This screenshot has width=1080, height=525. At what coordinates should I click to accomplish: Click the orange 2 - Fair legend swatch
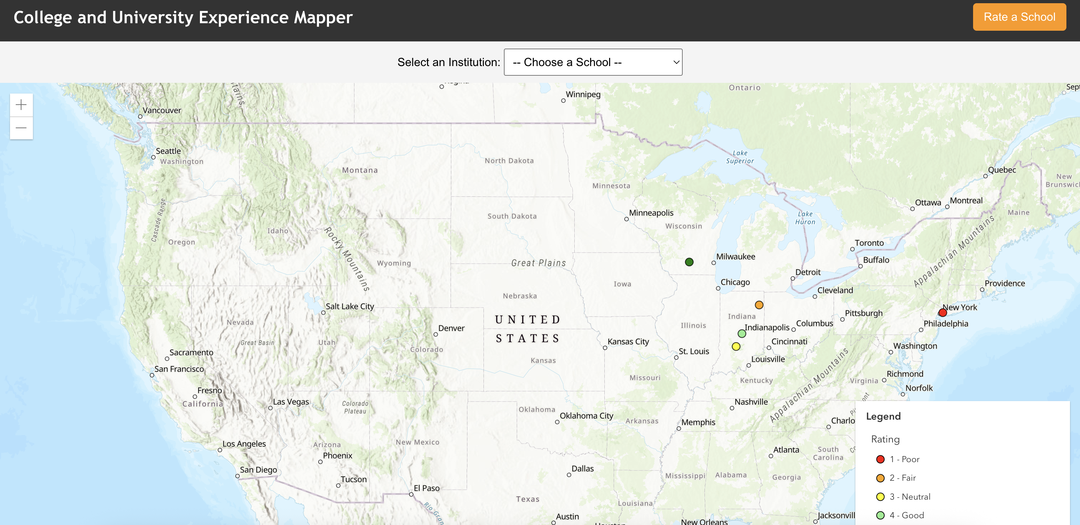pyautogui.click(x=880, y=478)
